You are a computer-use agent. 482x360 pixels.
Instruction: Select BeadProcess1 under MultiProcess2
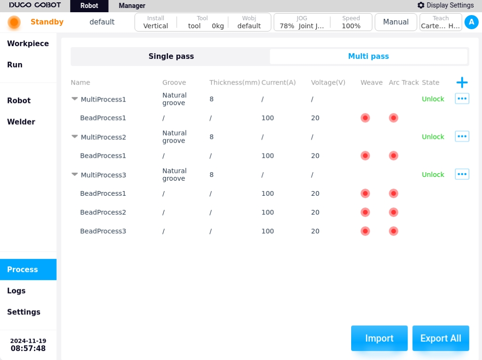(103, 156)
